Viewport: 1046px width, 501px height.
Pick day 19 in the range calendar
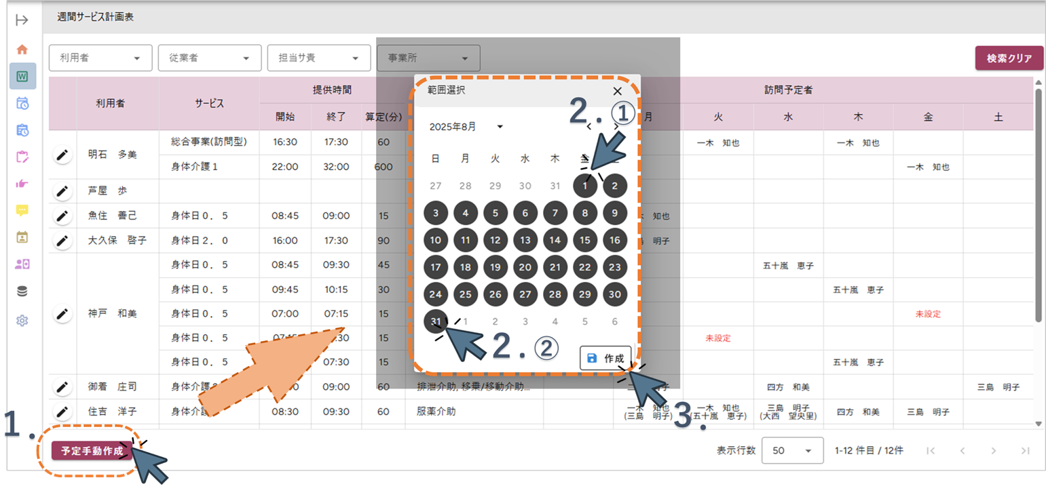coord(496,267)
